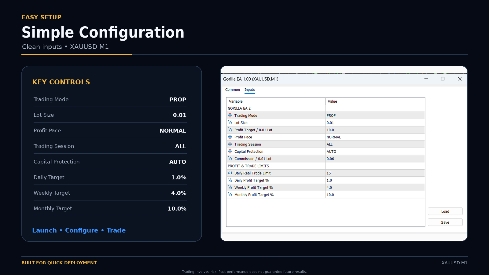Click the Monthly Profit Target % icon
This screenshot has height=275, width=489.
click(230, 195)
